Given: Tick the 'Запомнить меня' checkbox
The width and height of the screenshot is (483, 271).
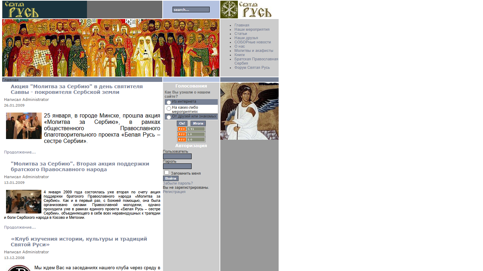Looking at the screenshot, I should (x=167, y=173).
